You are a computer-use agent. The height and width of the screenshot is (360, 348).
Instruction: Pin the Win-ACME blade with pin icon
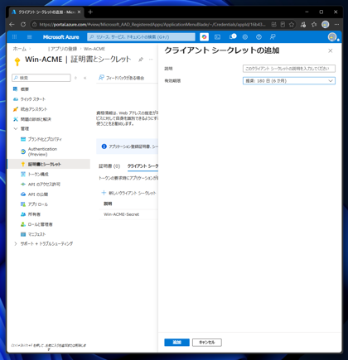[141, 60]
